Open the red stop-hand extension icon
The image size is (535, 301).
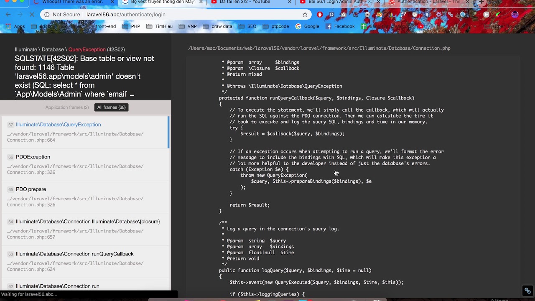(x=320, y=15)
